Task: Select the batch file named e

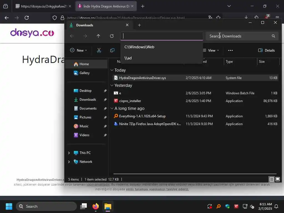Action: pos(195,93)
